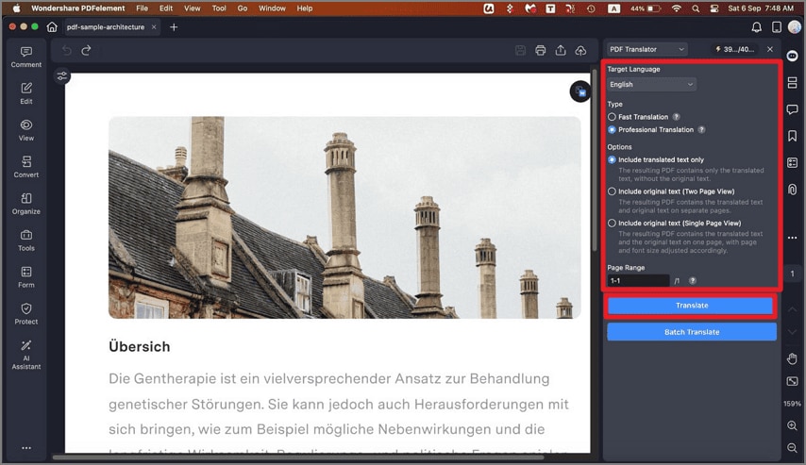Open the Protect tool in sidebar
This screenshot has height=465, width=806.
click(26, 314)
